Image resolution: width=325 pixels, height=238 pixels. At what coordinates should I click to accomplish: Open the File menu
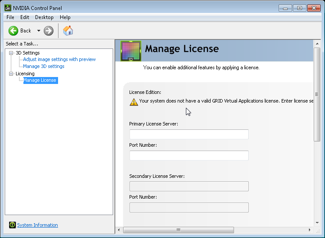[x=10, y=17]
